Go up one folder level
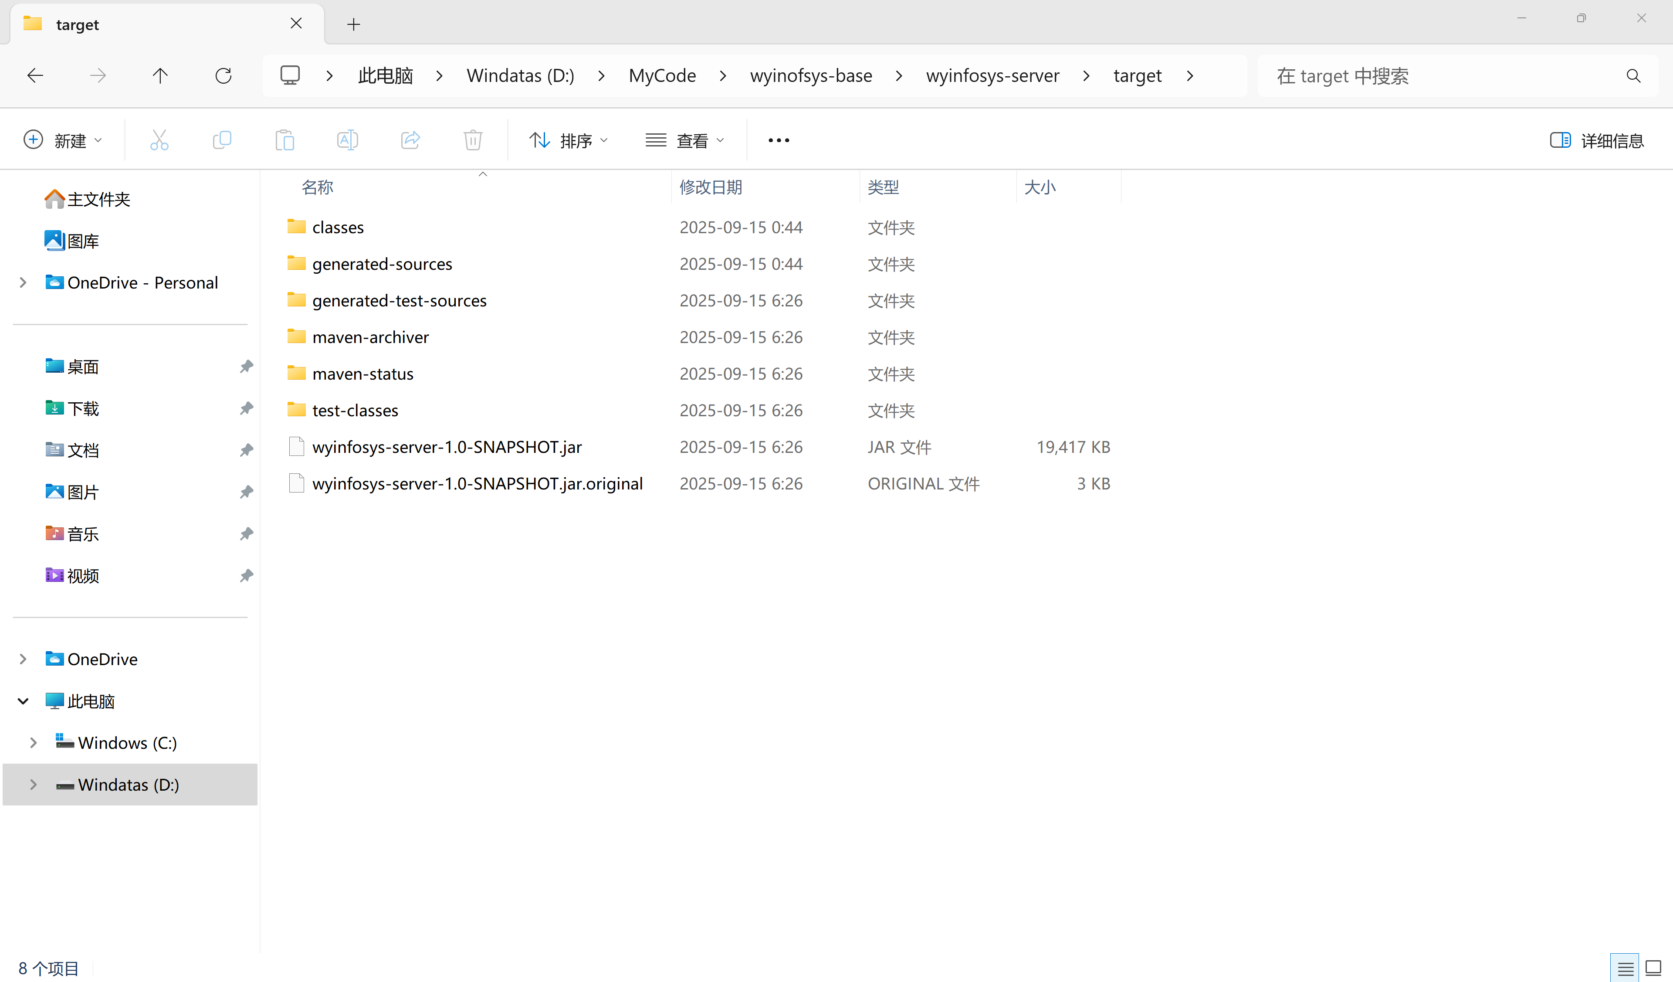The width and height of the screenshot is (1673, 982). click(160, 76)
